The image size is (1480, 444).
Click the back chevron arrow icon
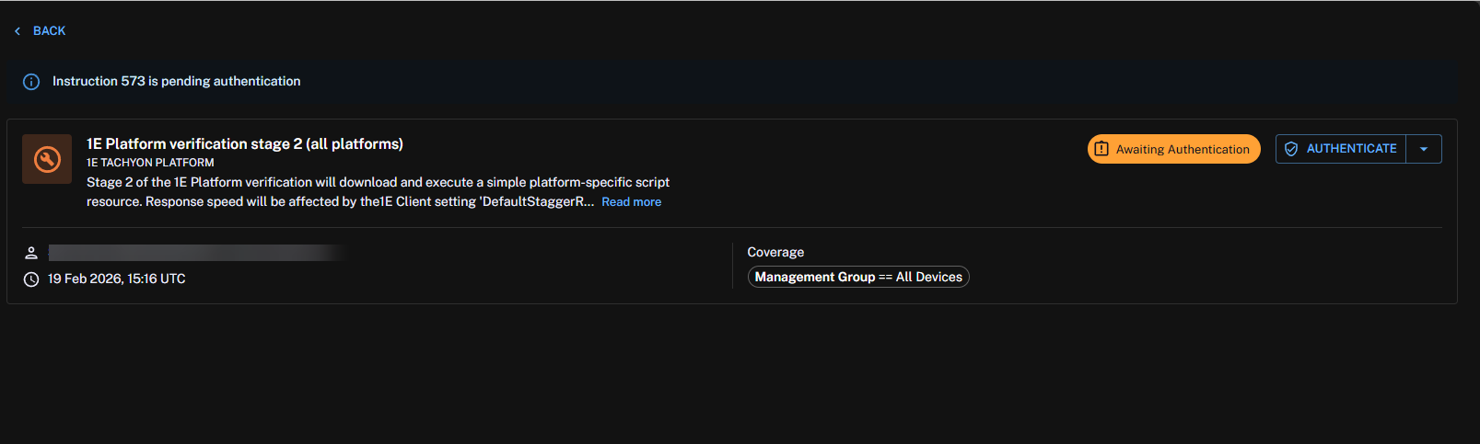tap(17, 31)
